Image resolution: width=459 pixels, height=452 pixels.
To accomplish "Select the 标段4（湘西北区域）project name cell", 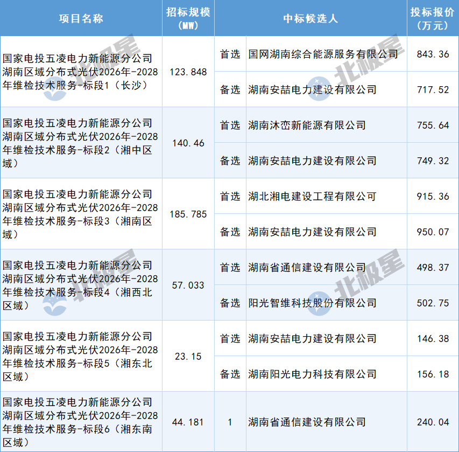I will pos(81,285).
